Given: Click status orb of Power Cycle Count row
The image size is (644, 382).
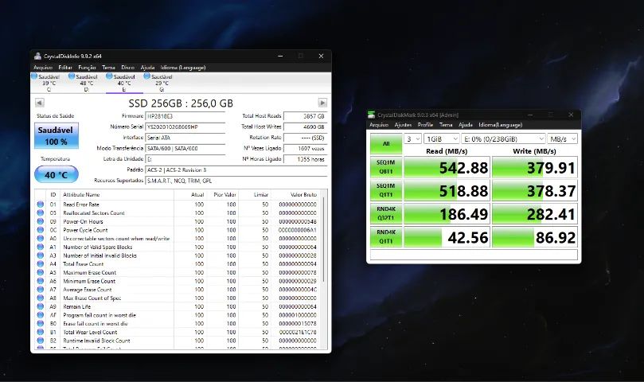Looking at the screenshot, I should 41,230.
